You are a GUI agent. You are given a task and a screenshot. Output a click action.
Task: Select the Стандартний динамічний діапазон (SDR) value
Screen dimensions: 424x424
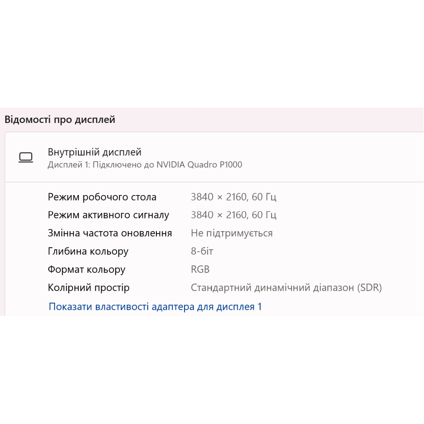point(287,287)
